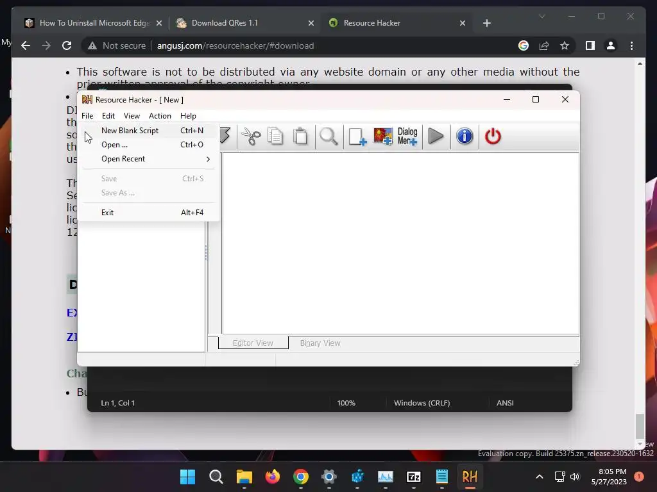The width and height of the screenshot is (657, 492).
Task: Click the Paste clipboard toolbar icon
Action: coord(300,136)
